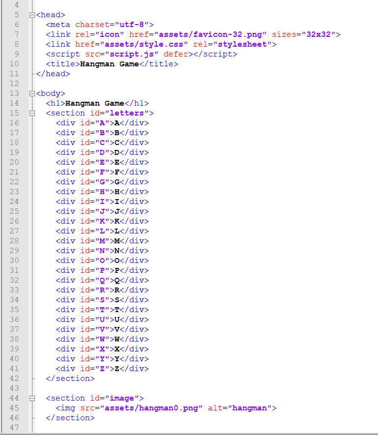Click the alt="hangman" attribute
The height and width of the screenshot is (435, 378).
(x=240, y=408)
